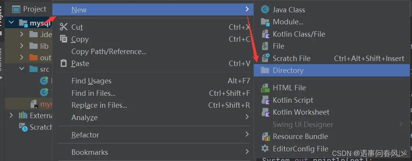412x161 pixels.
Task: Click the first Java class under src
Action: coord(44,80)
